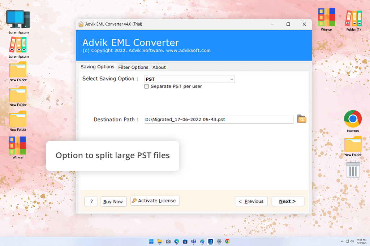Open Settings gear in the taskbar

[219, 241]
